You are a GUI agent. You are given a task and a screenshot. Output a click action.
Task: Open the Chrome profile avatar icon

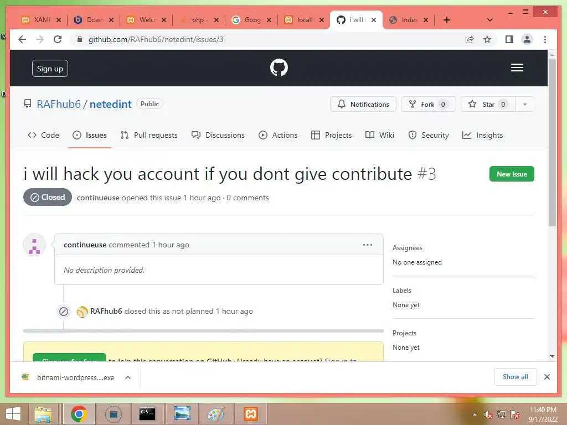click(x=527, y=39)
